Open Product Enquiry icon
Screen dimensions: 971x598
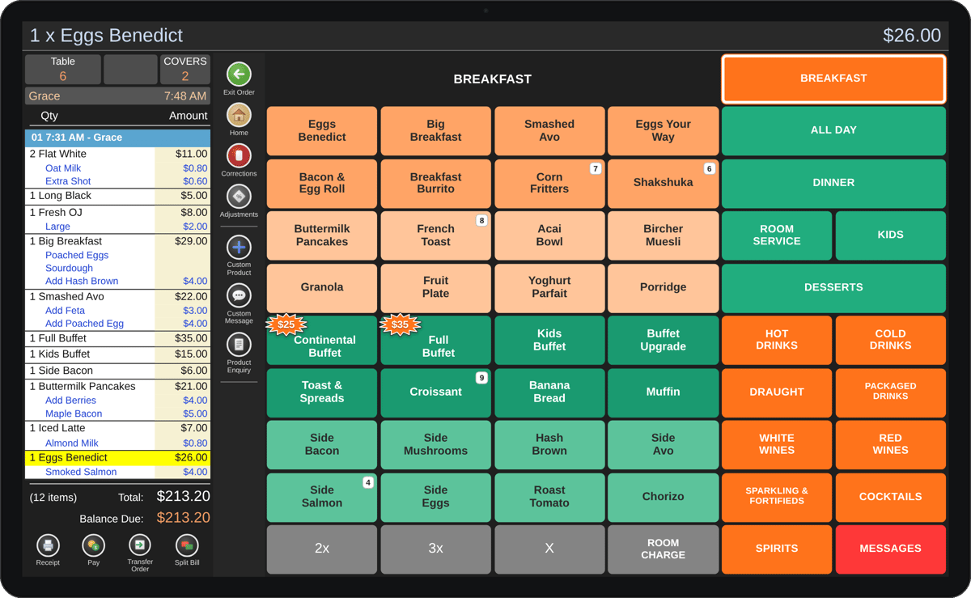pyautogui.click(x=239, y=345)
